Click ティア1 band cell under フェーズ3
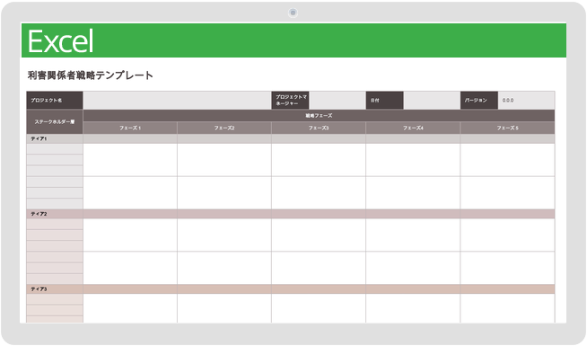The image size is (587, 346). 319,138
